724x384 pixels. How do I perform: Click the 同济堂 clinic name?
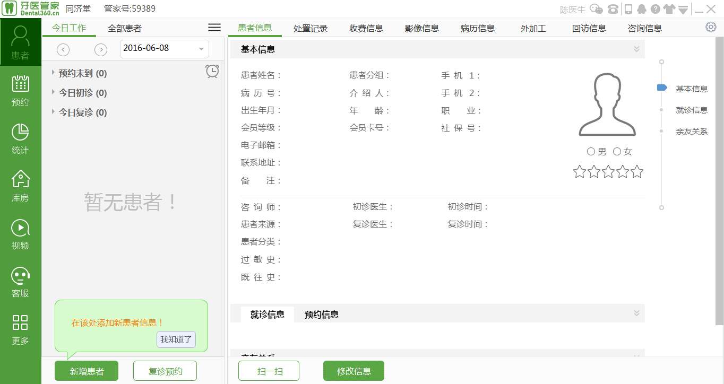tap(78, 9)
